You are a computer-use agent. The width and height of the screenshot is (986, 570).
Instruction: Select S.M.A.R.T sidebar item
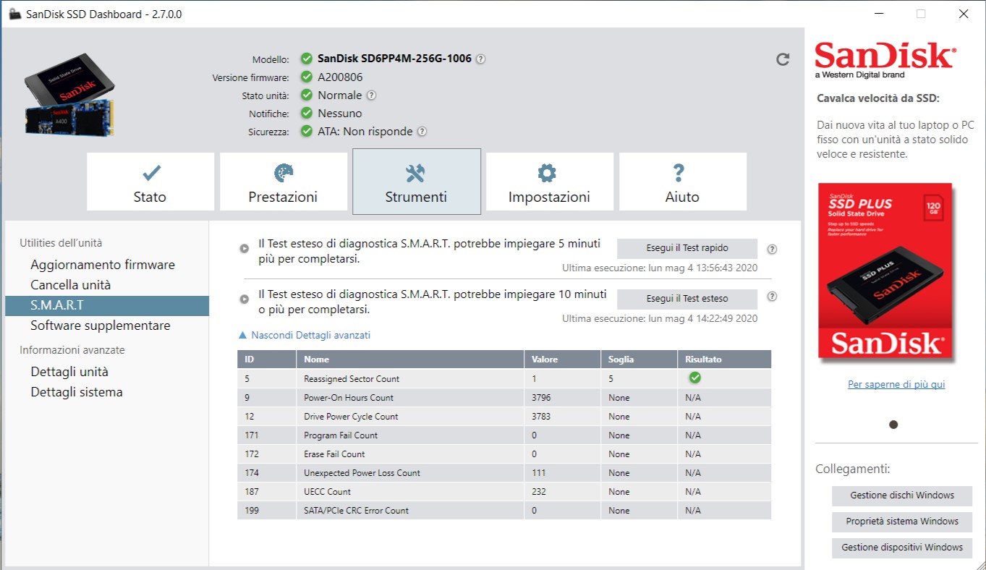107,305
